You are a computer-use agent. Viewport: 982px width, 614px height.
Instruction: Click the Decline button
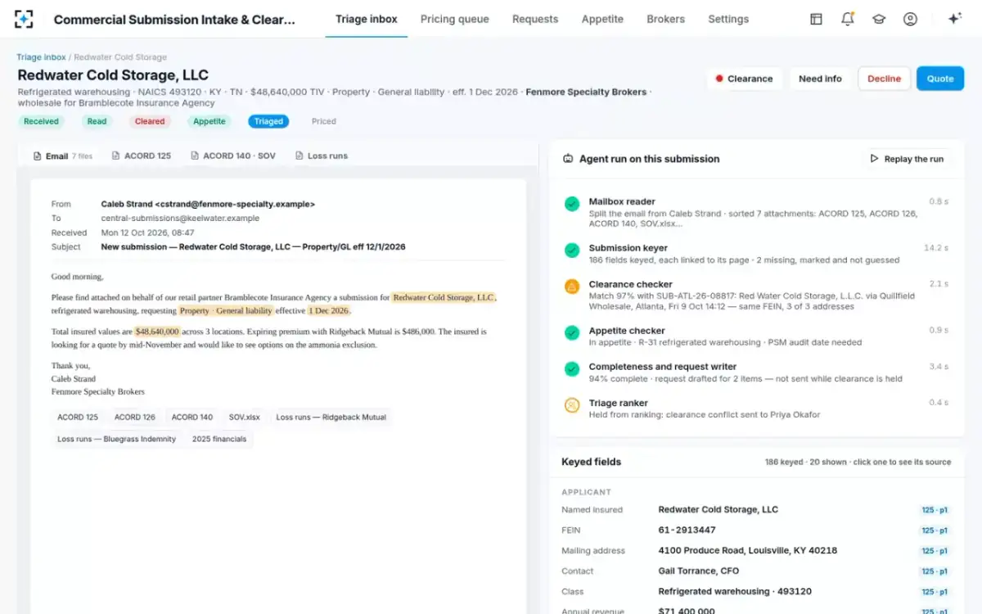coord(884,79)
